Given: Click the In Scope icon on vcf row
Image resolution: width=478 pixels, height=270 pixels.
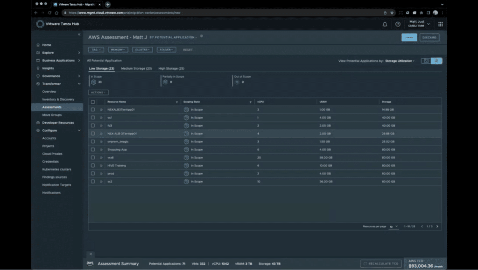Looking at the screenshot, I should click(x=186, y=118).
